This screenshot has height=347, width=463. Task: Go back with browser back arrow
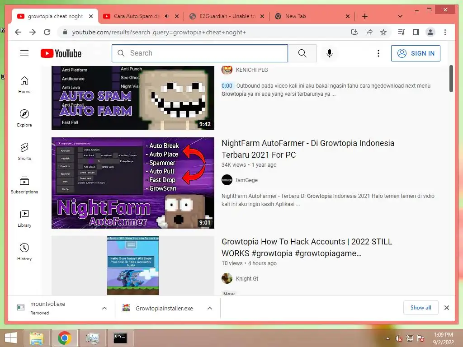(18, 32)
